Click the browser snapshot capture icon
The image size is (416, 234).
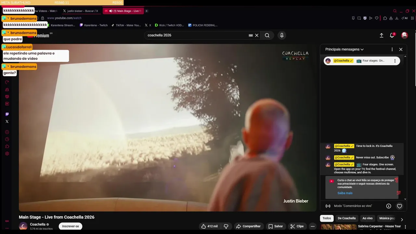coord(359,18)
